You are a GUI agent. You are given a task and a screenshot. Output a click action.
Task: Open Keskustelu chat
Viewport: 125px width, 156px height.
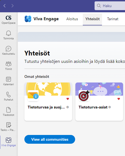point(8,51)
